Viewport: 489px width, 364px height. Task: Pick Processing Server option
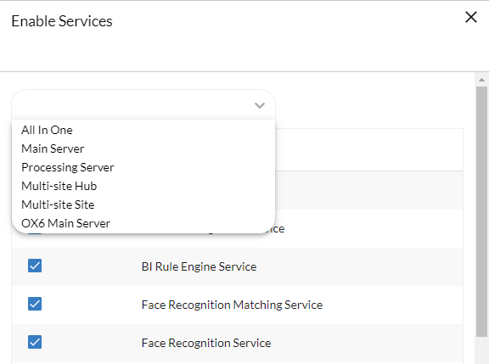pos(143,167)
